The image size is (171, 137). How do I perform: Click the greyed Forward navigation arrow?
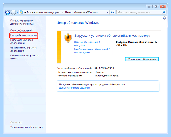(14, 12)
